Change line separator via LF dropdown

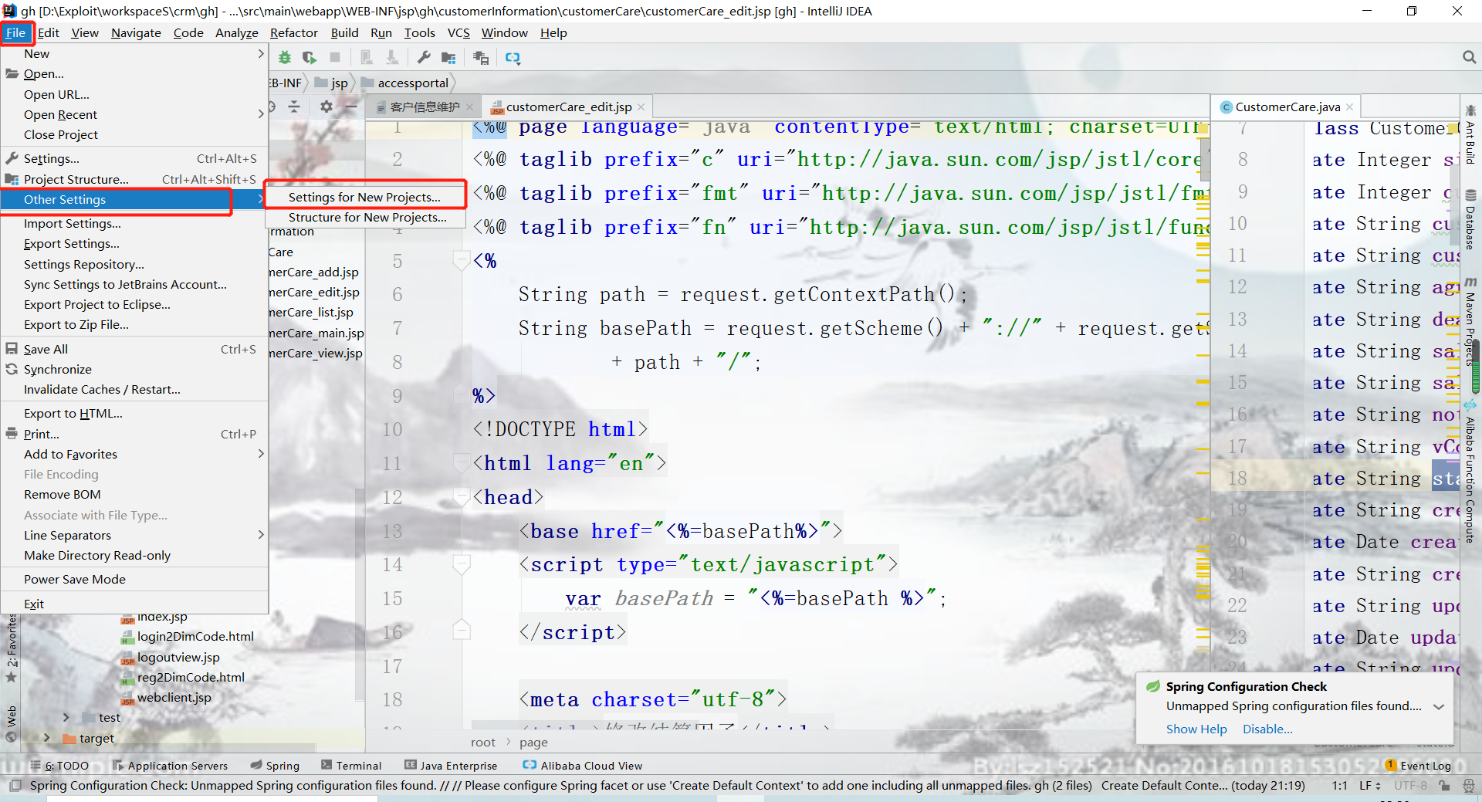(1370, 786)
